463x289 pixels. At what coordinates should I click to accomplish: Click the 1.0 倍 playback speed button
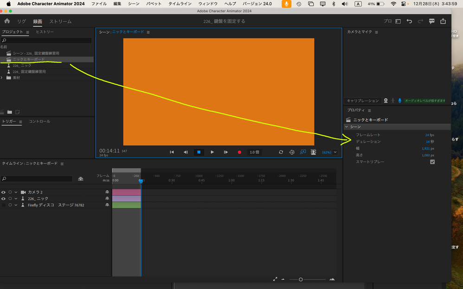click(255, 152)
